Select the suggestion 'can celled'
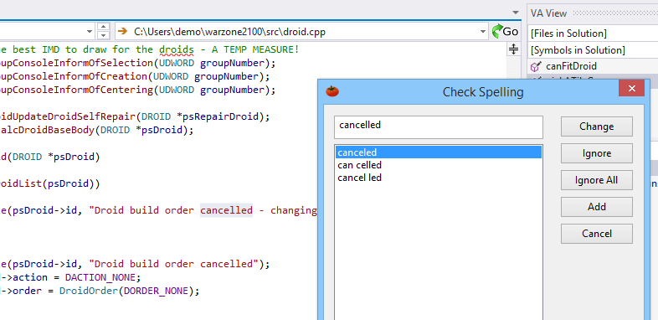658x320 pixels. (439, 165)
